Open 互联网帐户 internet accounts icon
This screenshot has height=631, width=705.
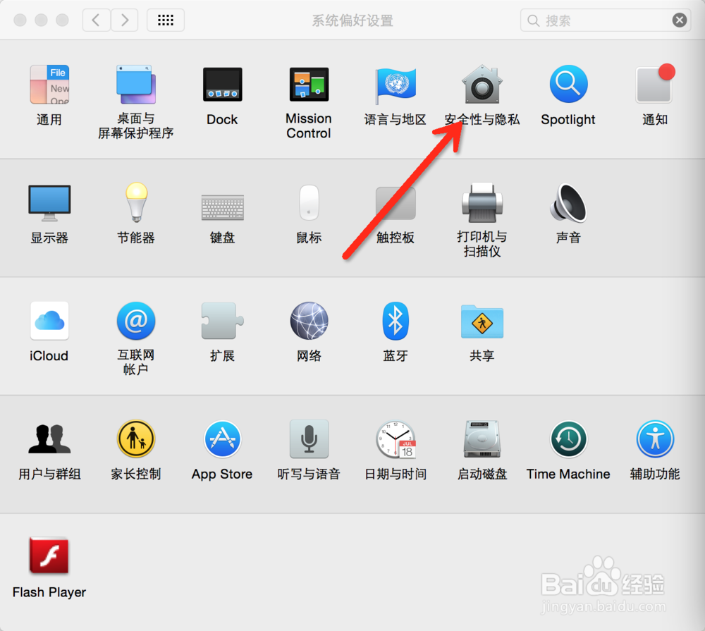pos(136,321)
